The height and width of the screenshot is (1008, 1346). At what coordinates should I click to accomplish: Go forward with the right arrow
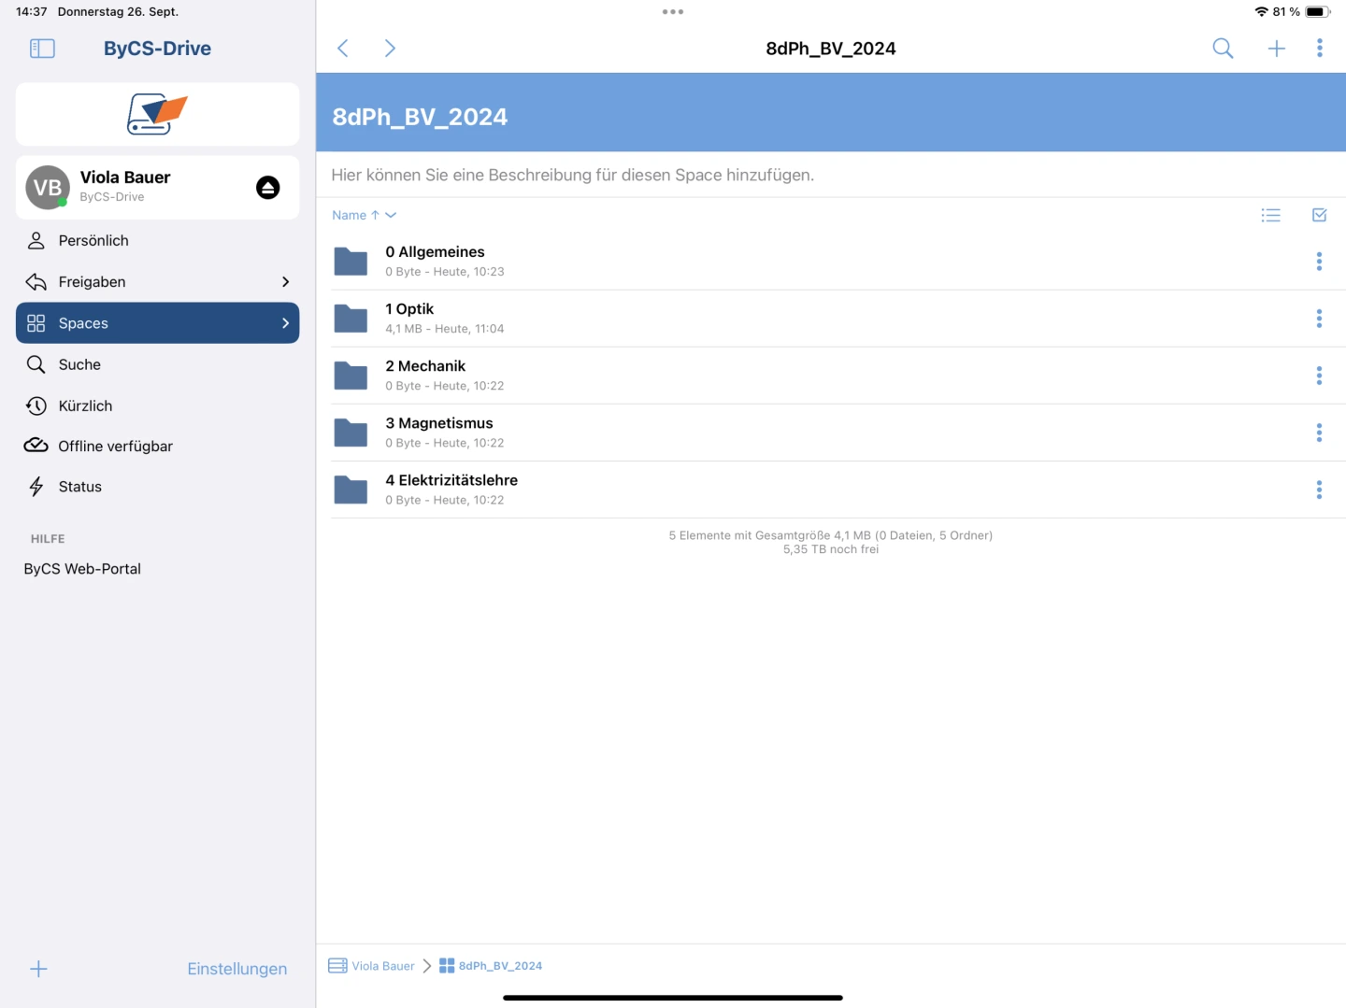[390, 49]
